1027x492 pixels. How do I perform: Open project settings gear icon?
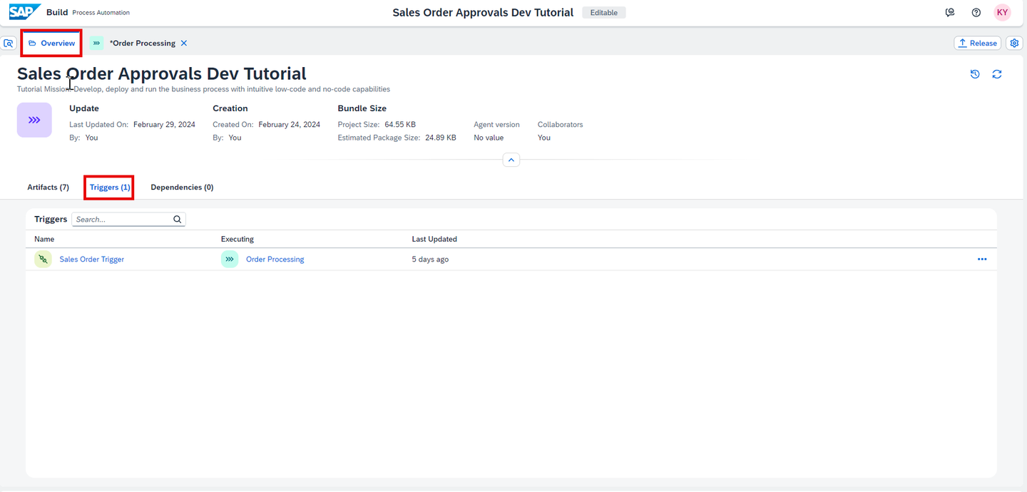coord(1014,43)
